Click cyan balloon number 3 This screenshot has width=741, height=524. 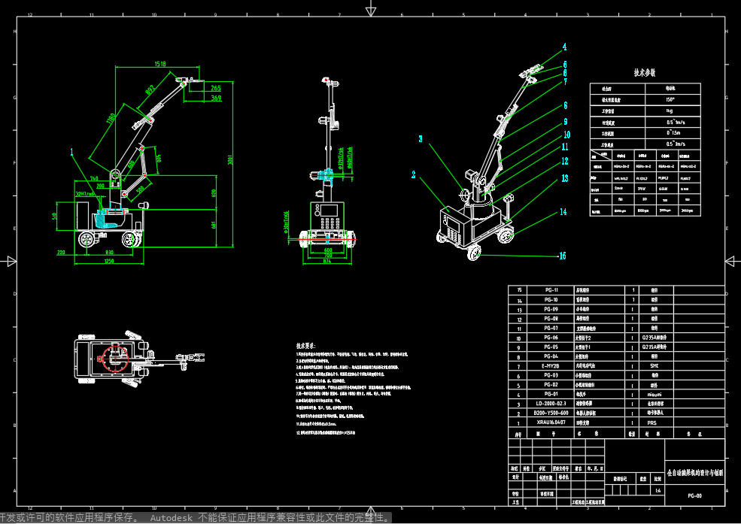[421, 139]
